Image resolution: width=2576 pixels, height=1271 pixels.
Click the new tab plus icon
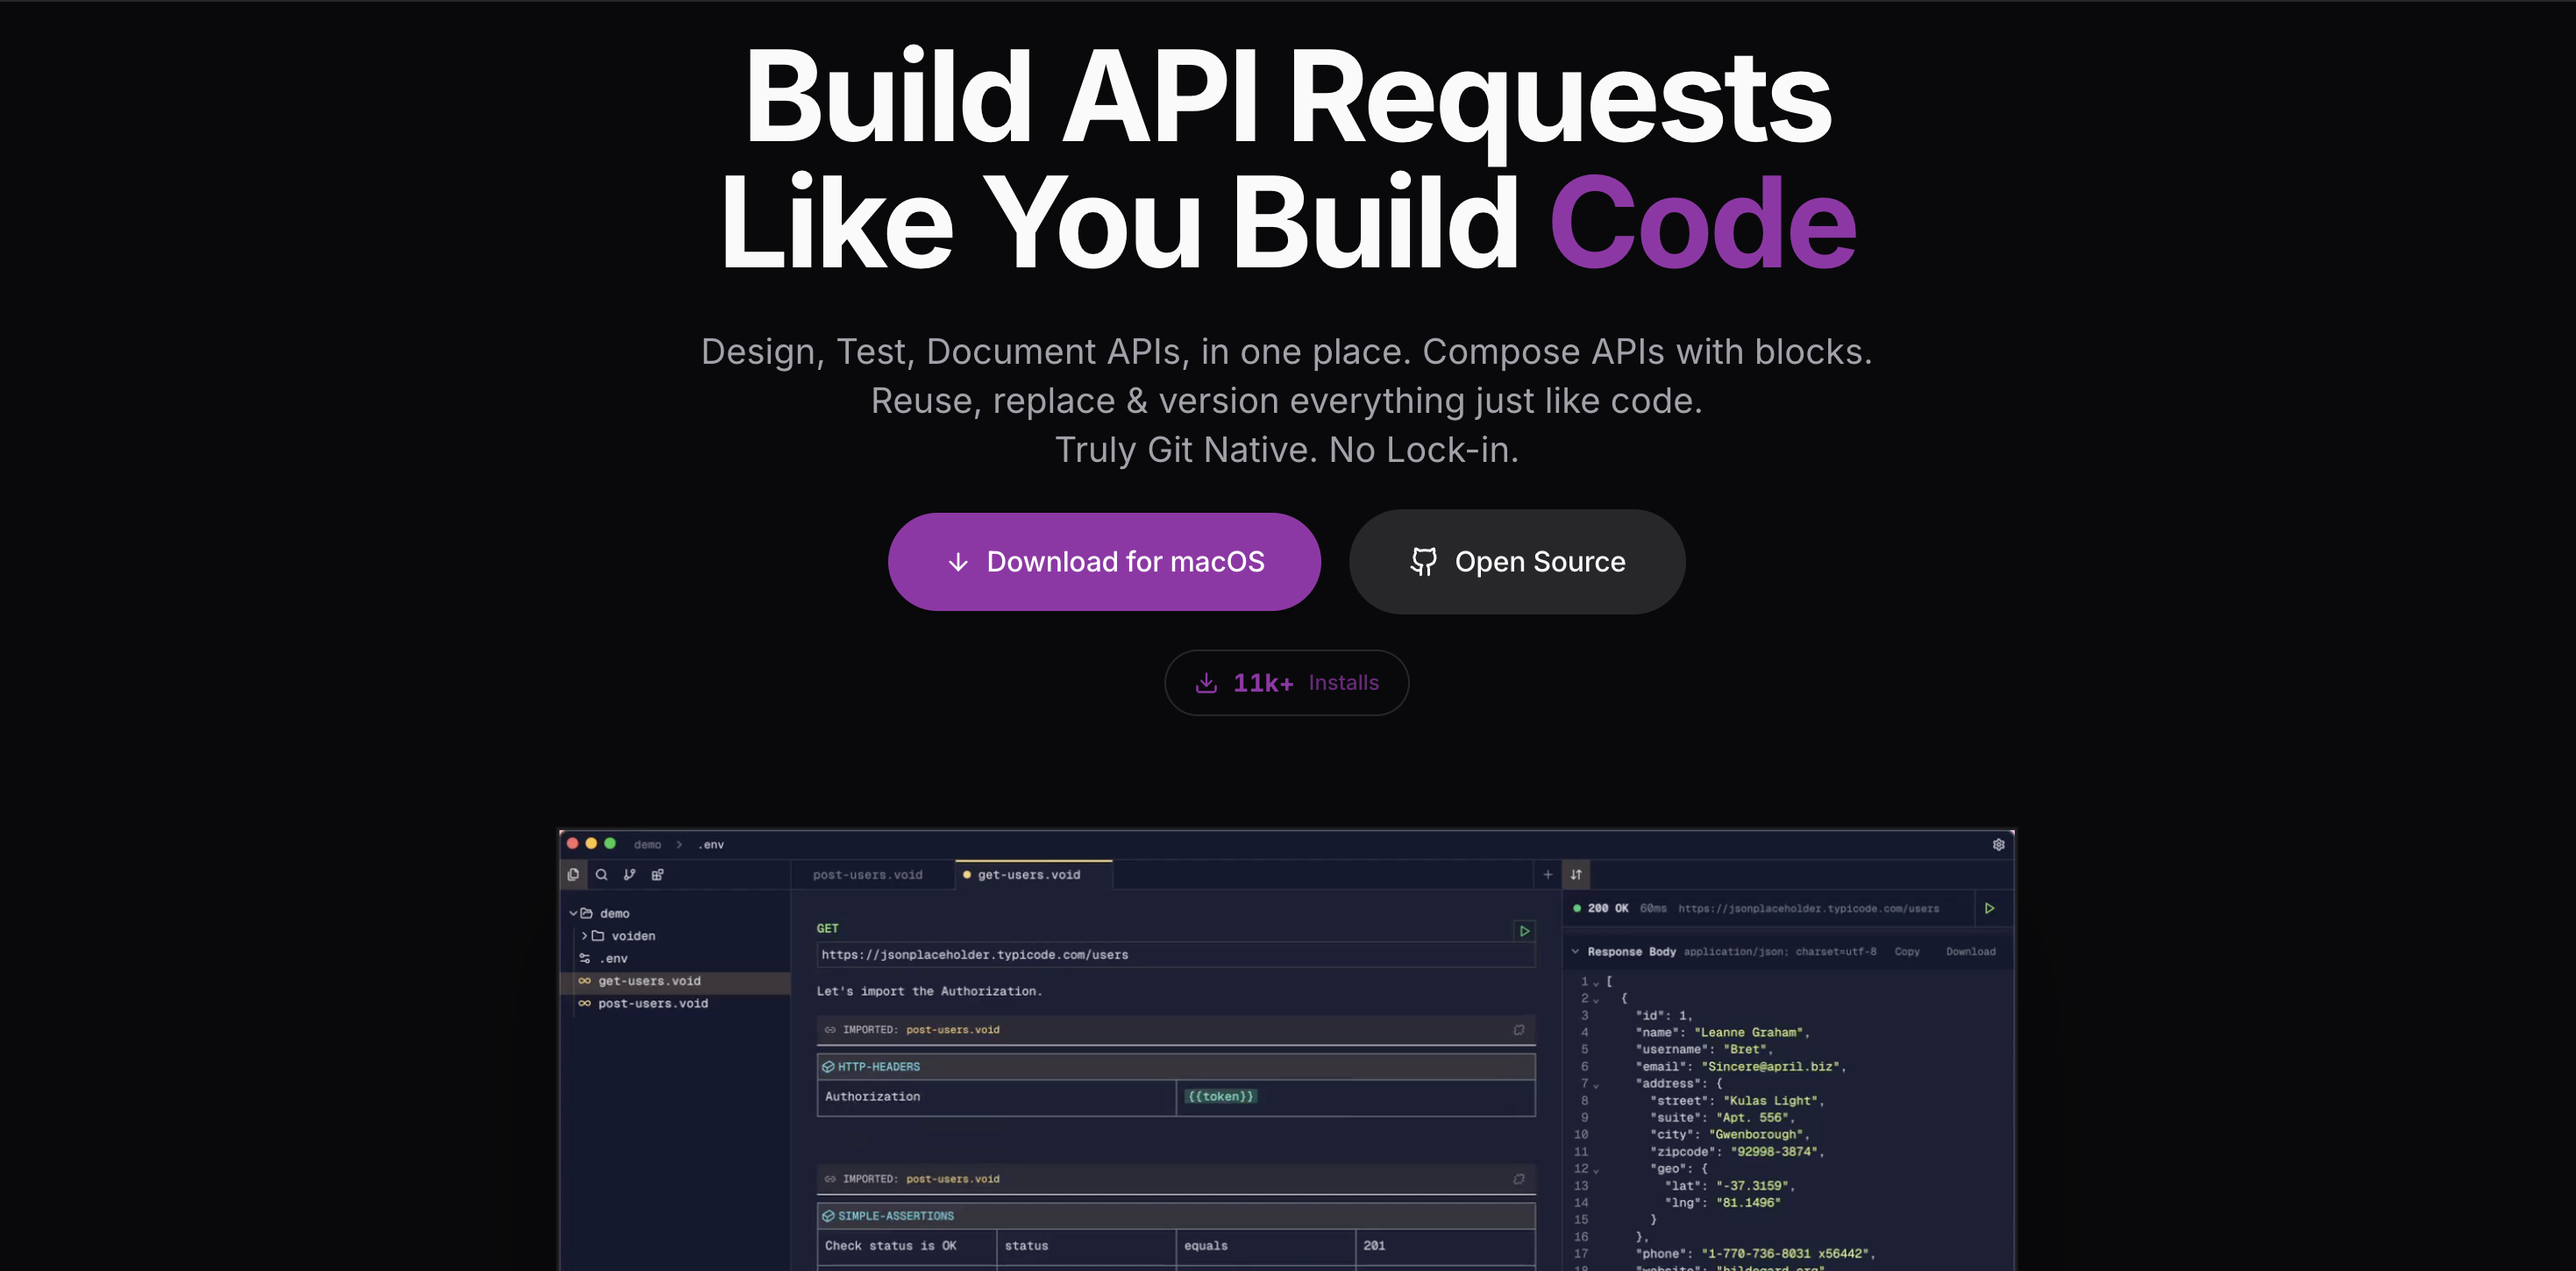1547,874
